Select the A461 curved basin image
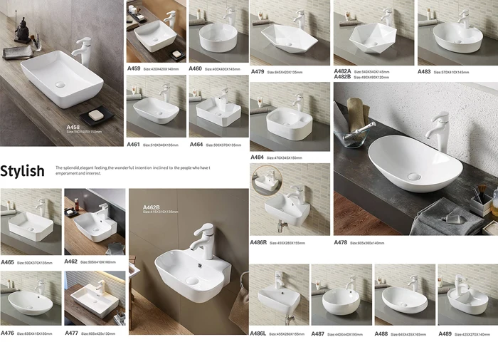 pos(157,106)
